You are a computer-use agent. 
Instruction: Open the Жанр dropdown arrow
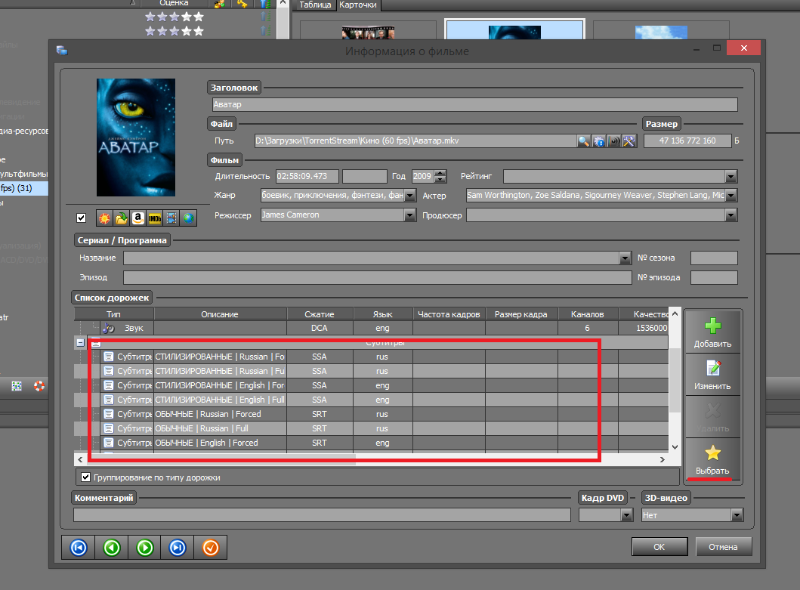pyautogui.click(x=409, y=196)
